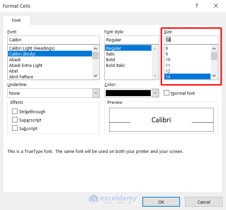Viewport: 226px width, 210px height.
Task: Switch to the Font tab
Action: coord(16,20)
